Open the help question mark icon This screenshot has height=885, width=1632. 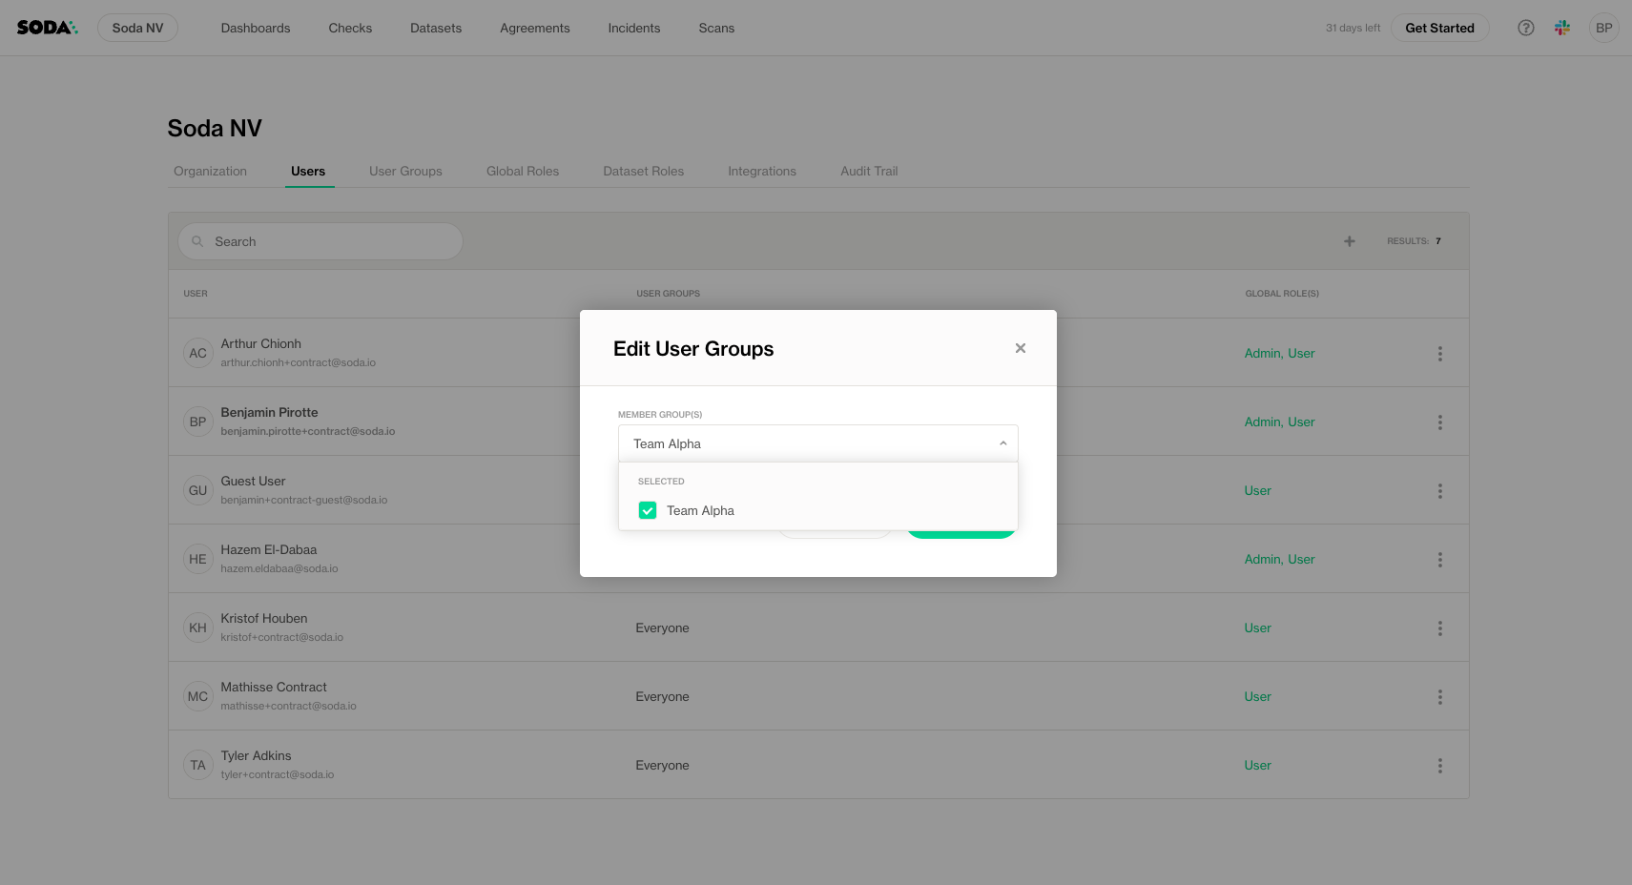[1525, 28]
